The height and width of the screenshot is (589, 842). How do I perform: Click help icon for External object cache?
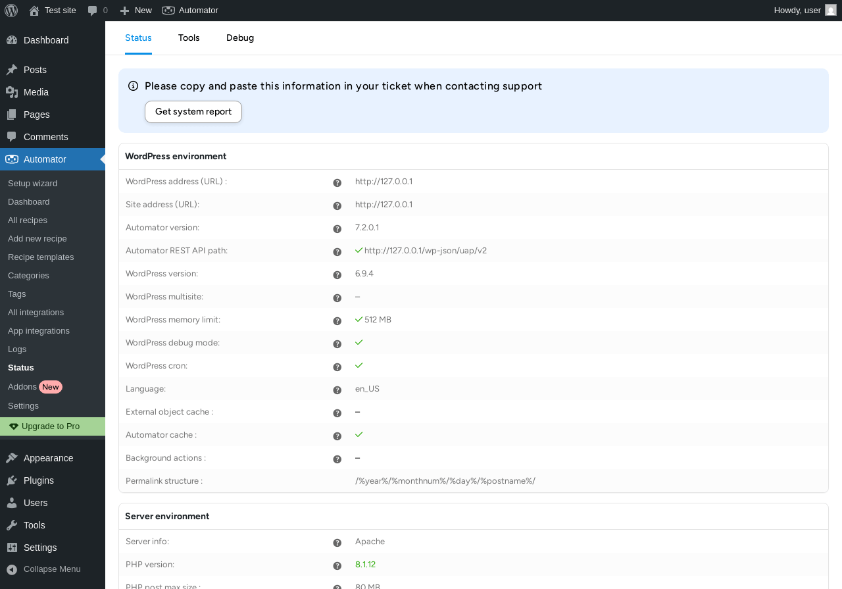coord(337,413)
